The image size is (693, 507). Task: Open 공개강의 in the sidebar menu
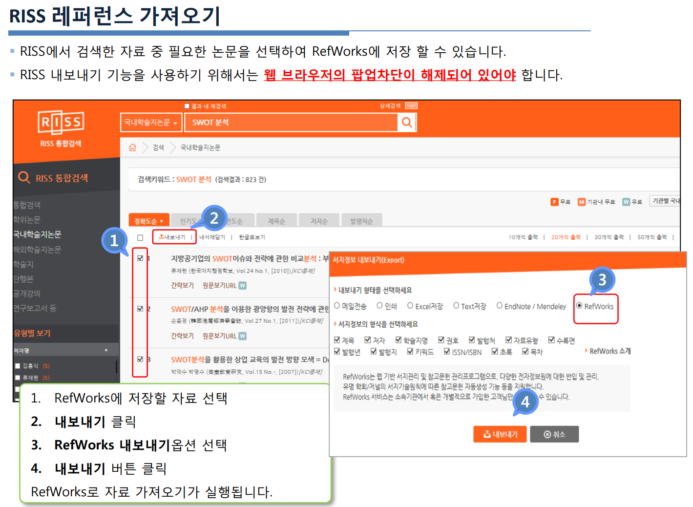pyautogui.click(x=27, y=294)
